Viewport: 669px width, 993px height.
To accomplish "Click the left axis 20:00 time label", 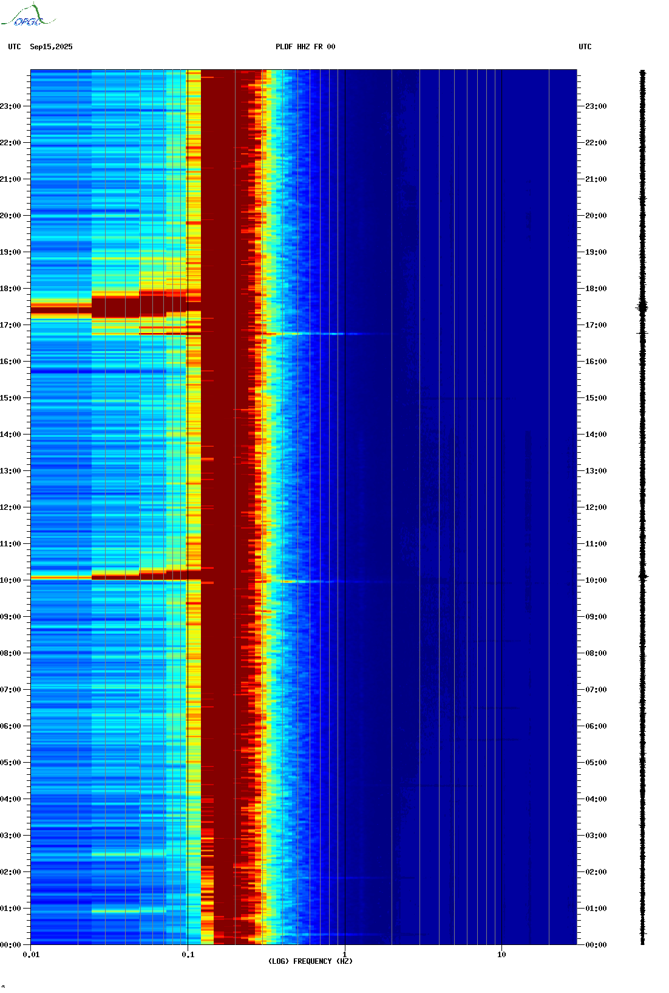I will (x=10, y=216).
